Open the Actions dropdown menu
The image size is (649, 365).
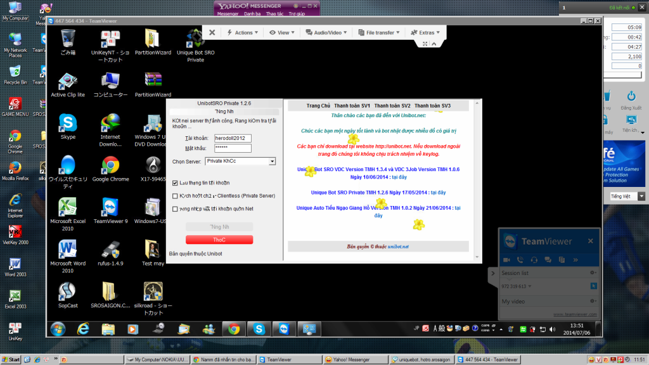[x=243, y=32]
